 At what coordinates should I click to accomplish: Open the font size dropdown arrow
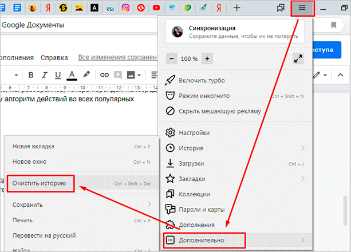(16, 75)
